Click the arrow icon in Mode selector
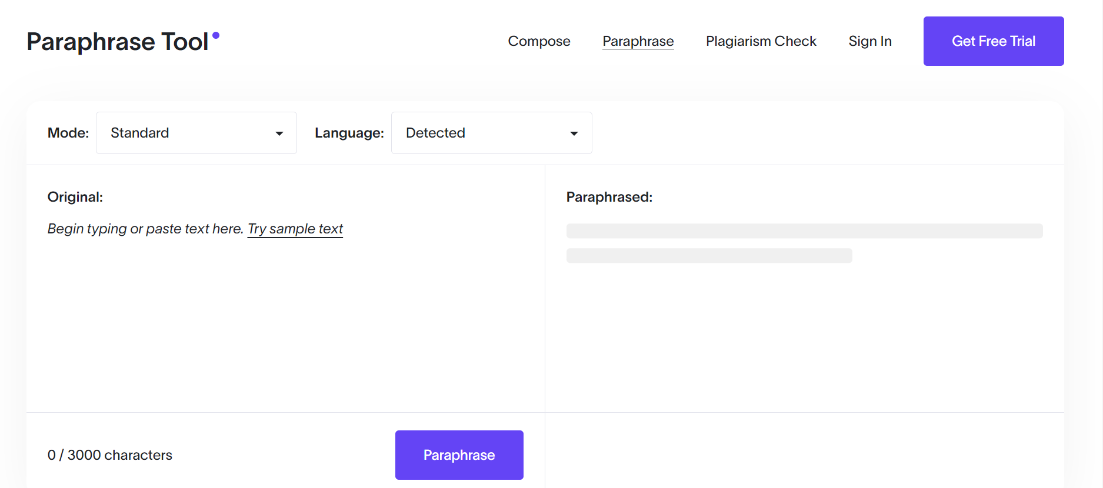The height and width of the screenshot is (488, 1103). point(279,133)
